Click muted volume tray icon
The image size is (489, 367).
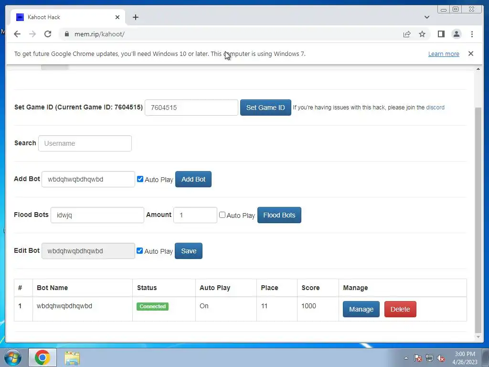[x=441, y=358]
